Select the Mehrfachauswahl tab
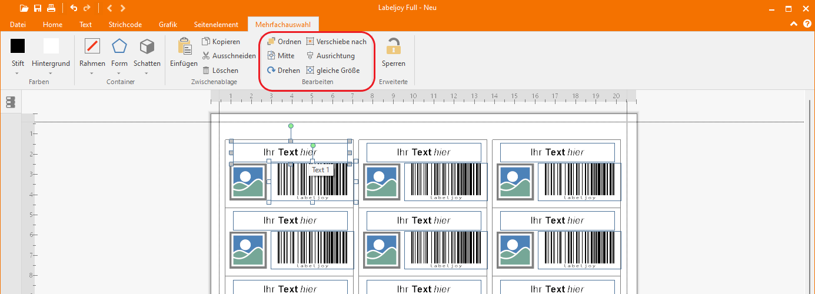This screenshot has width=815, height=294. point(283,25)
